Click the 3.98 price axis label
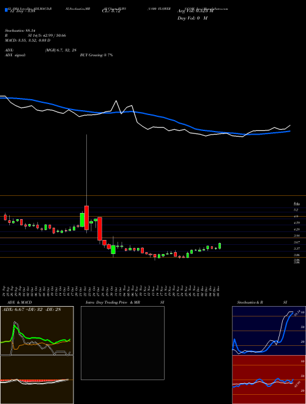 [297, 236]
